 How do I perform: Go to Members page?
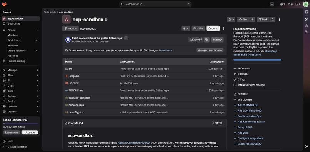pos(21,35)
